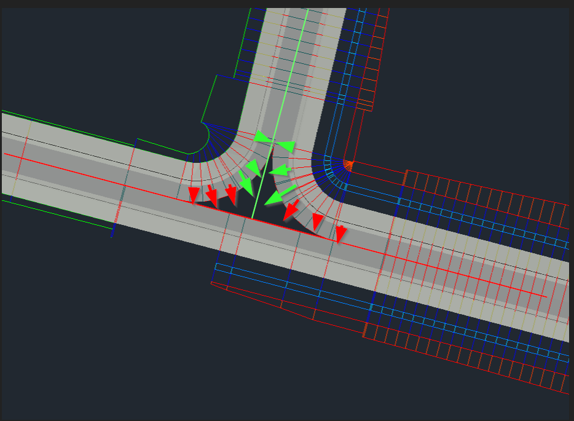Screen dimensions: 574x421
Task: Click the rightmost red arrow marker
Action: pyautogui.click(x=339, y=234)
